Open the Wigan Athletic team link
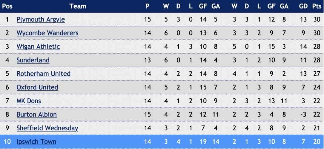The width and height of the screenshot is (324, 149). [38, 47]
